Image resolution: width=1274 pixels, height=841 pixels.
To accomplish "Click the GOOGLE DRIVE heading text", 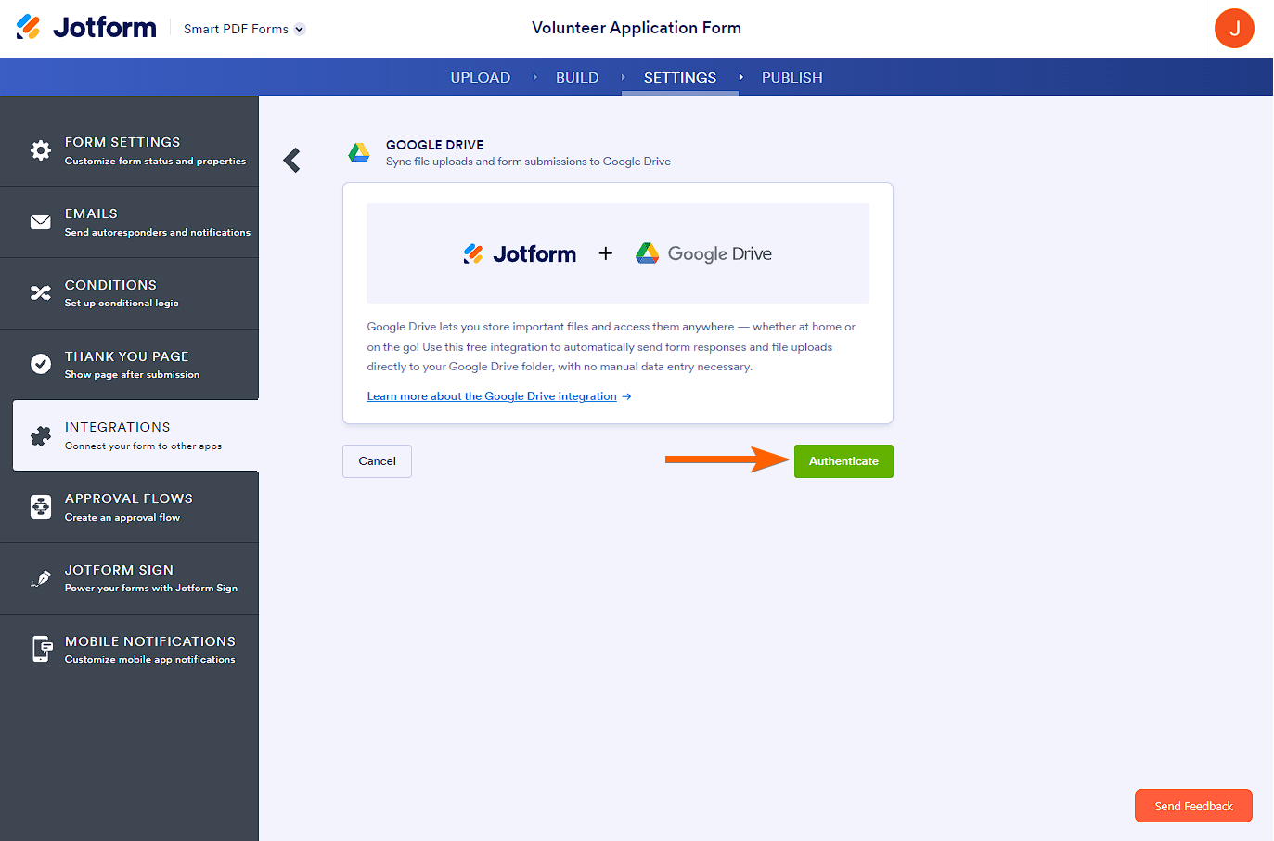I will (434, 145).
